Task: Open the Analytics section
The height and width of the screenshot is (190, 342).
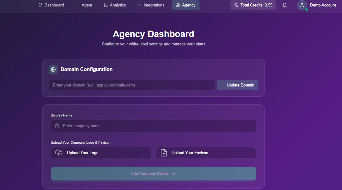Action: [x=115, y=5]
